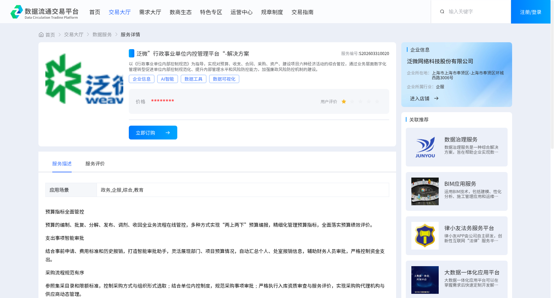Click the first rating star
Screen dimensions: 554x298
(344, 101)
